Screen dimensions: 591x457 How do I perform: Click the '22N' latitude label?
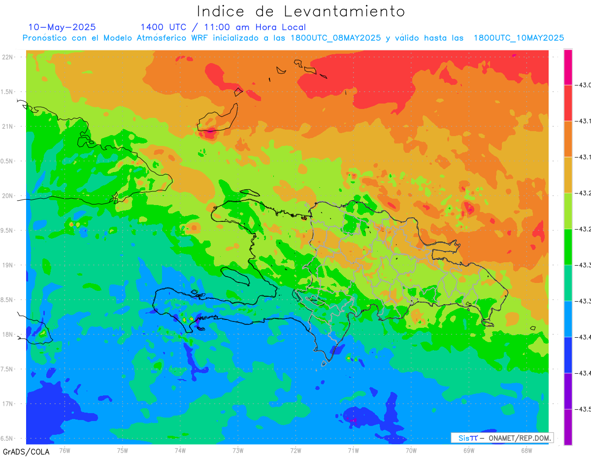(7, 57)
